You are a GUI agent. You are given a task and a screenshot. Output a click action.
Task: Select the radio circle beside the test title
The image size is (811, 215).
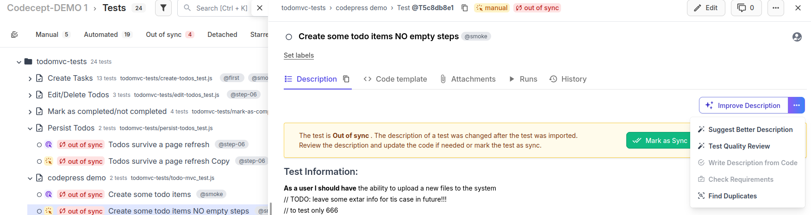(289, 37)
